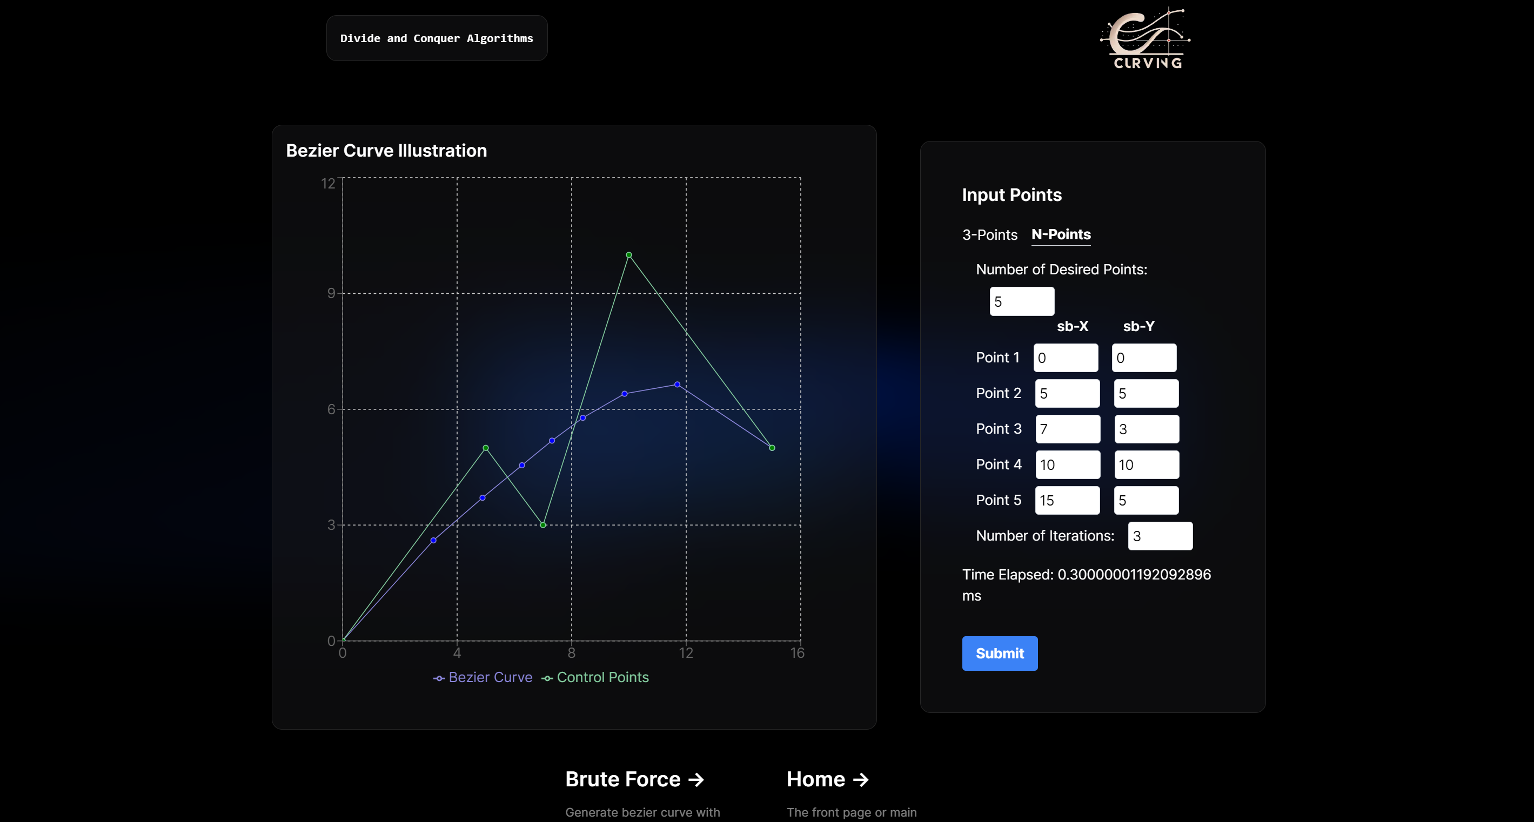Click Point 5 sb-X input
Screen dimensions: 1534x822
click(x=1067, y=501)
